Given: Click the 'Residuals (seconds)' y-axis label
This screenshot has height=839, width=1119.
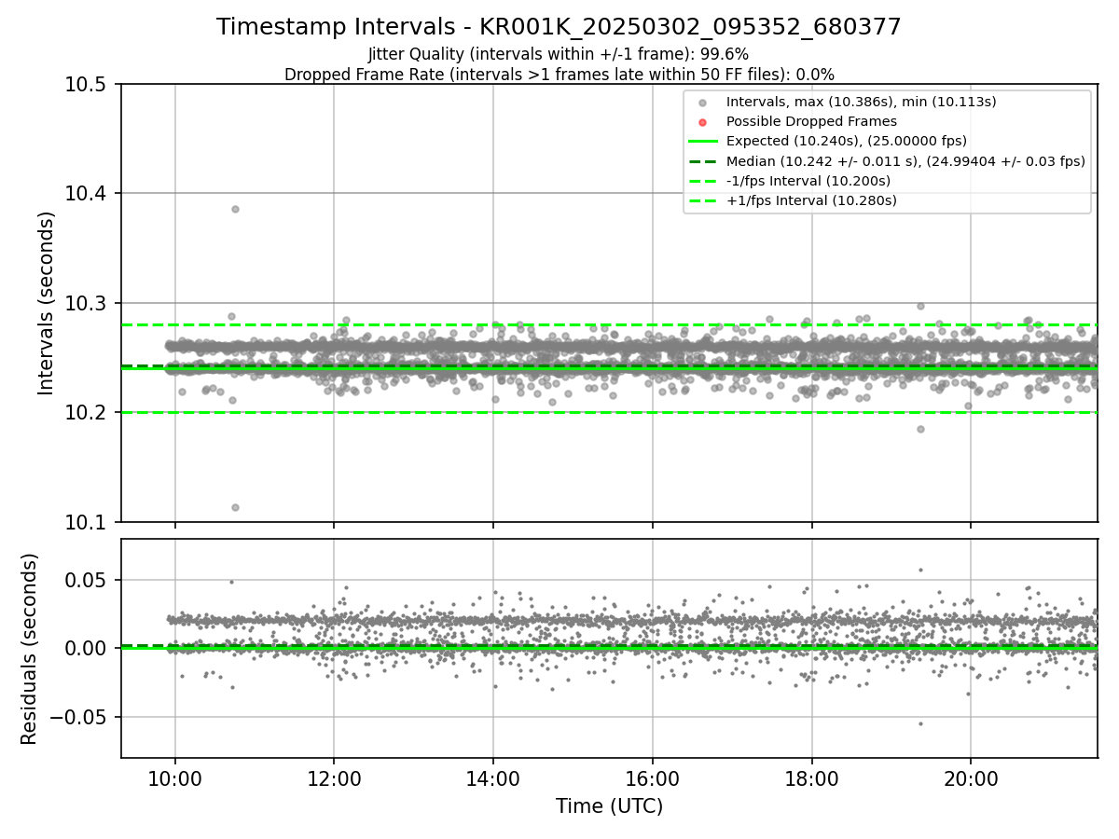Looking at the screenshot, I should click(x=30, y=649).
